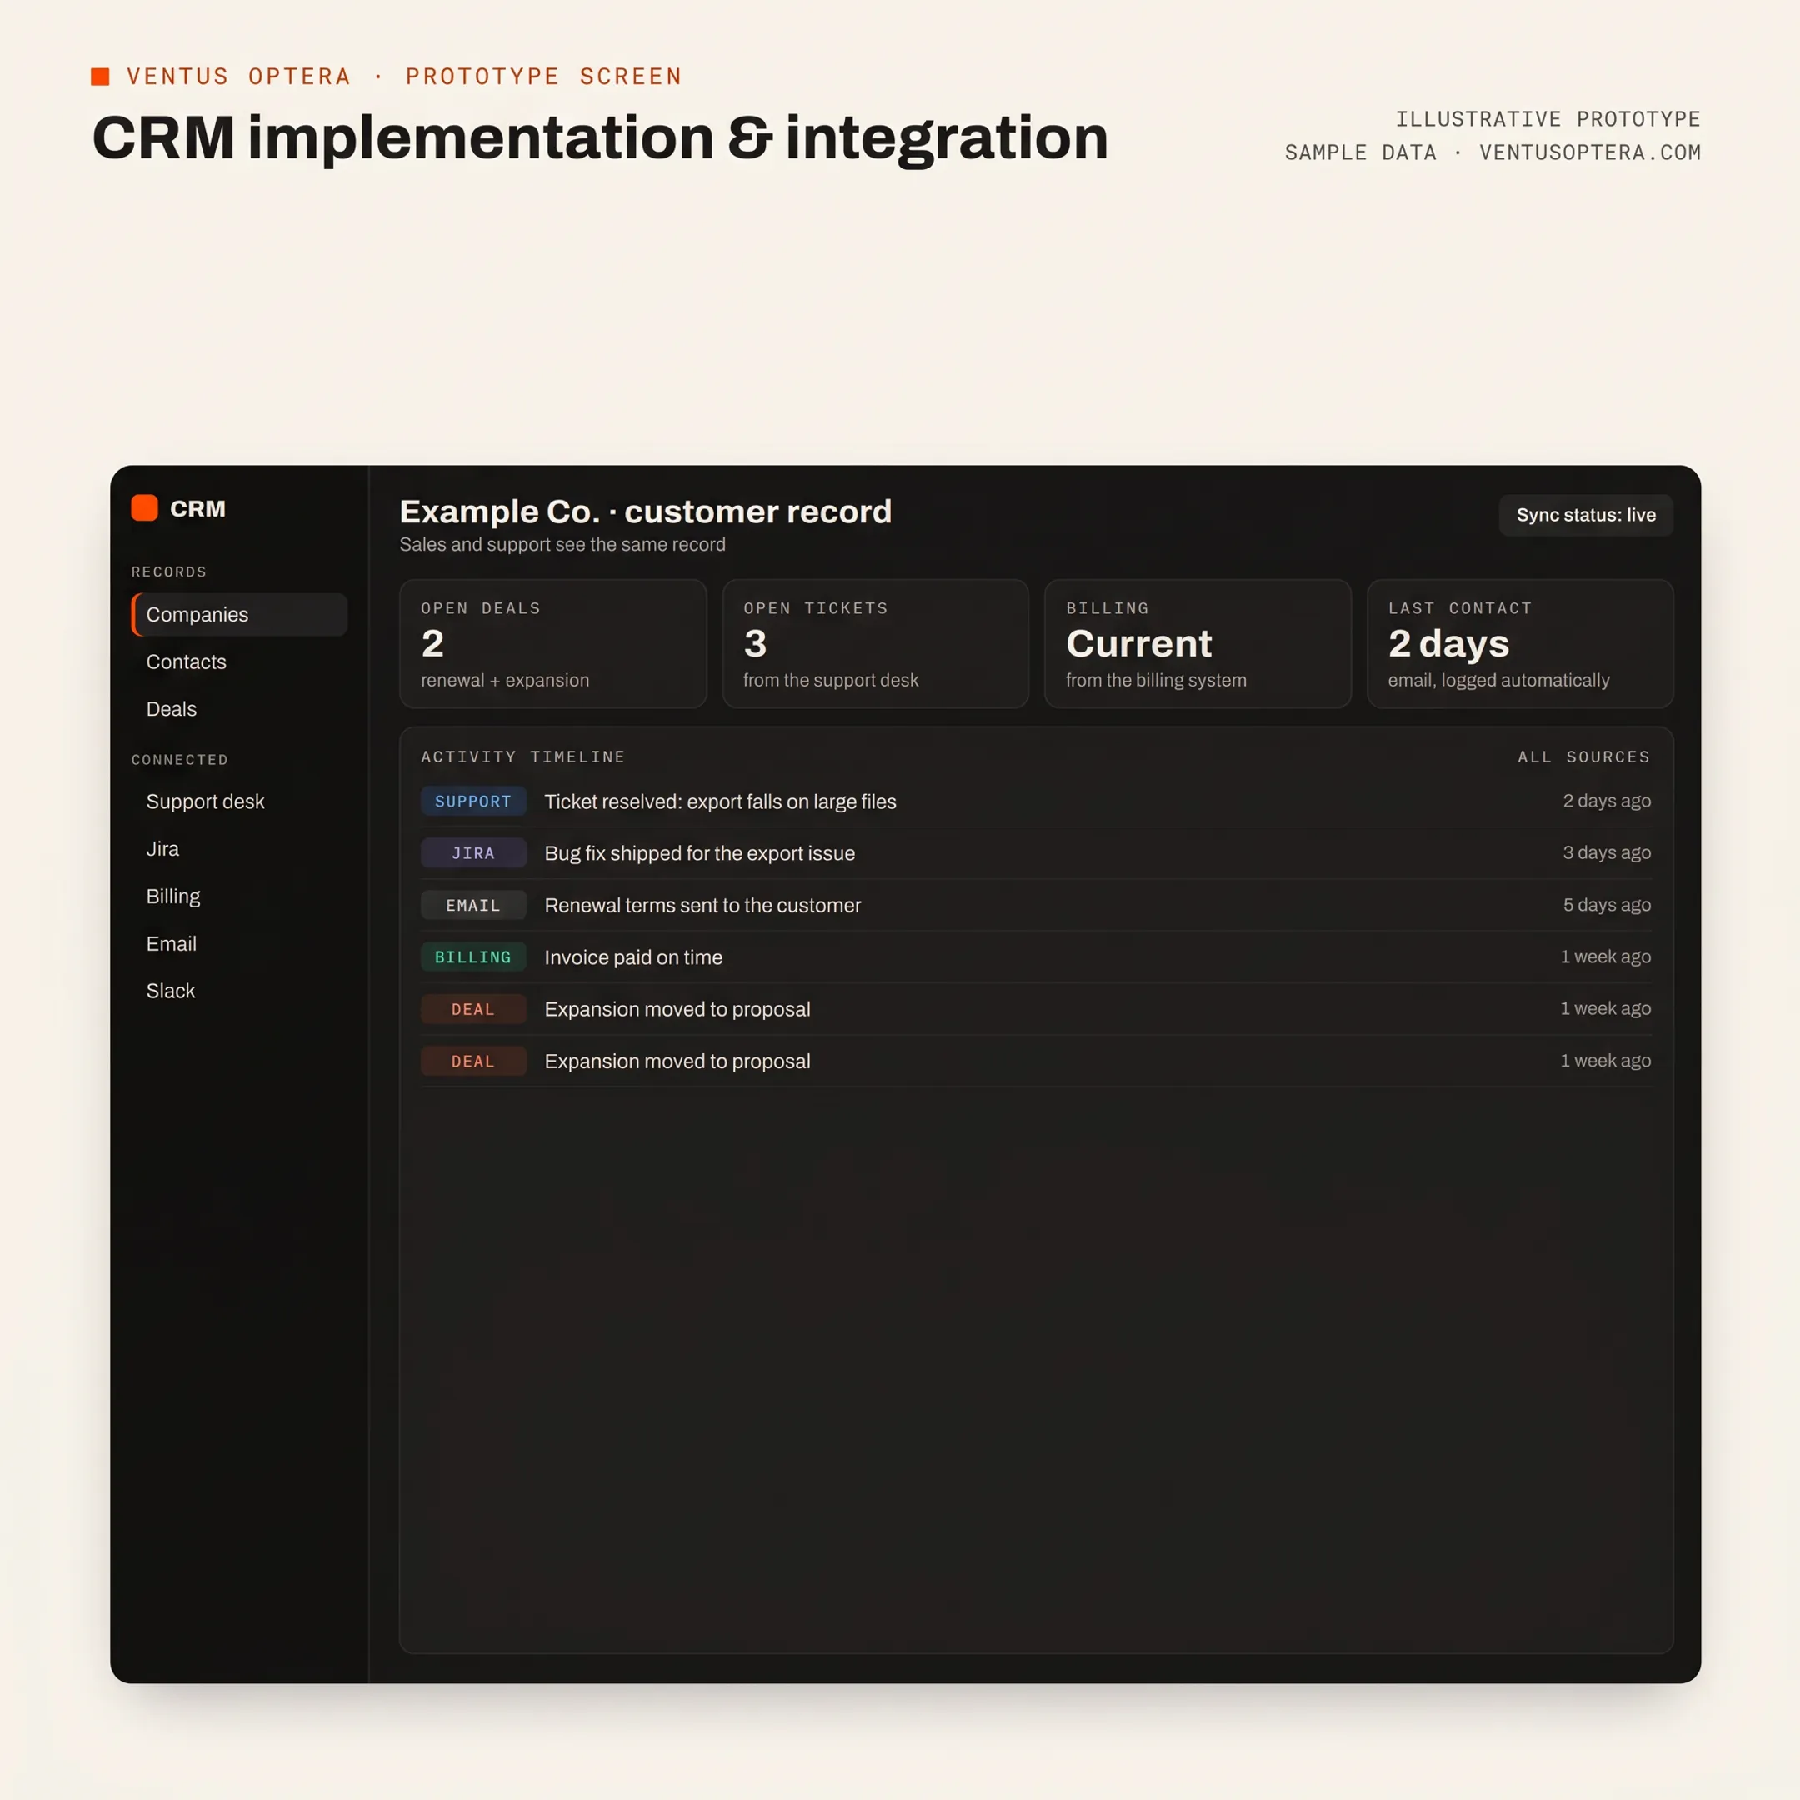Select Jira under Connected

click(x=162, y=849)
